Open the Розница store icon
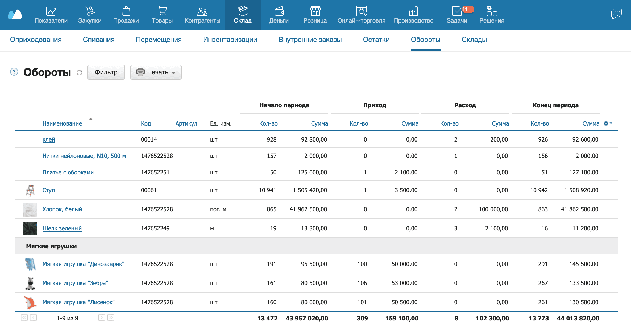This screenshot has height=334, width=631. (315, 11)
